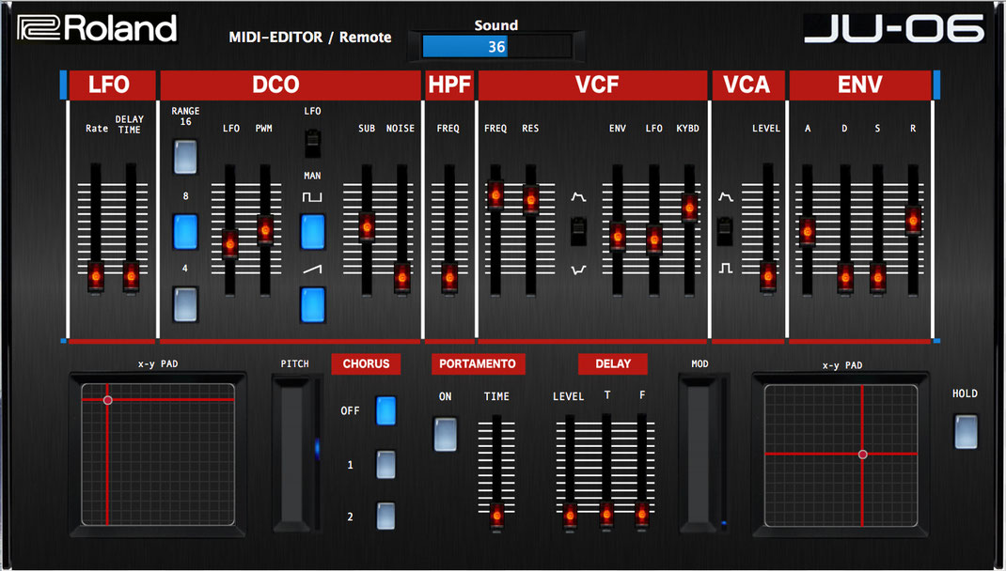
Task: Click the PITCH bend wheel
Action: pyautogui.click(x=293, y=453)
